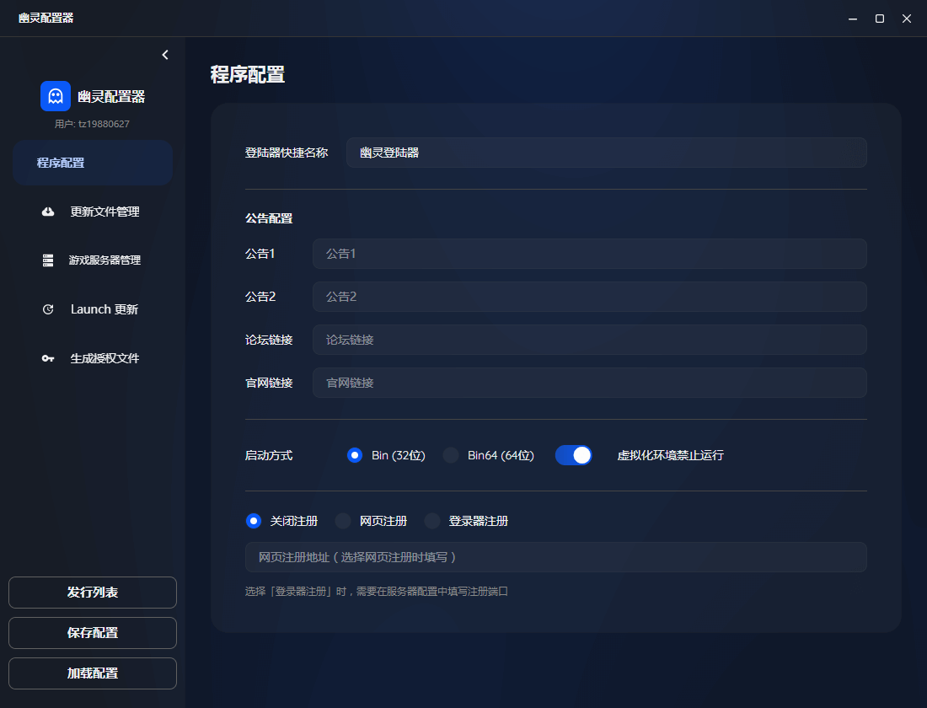Choose the 关闭注册 radio option
Screen dimensions: 927x708
254,521
